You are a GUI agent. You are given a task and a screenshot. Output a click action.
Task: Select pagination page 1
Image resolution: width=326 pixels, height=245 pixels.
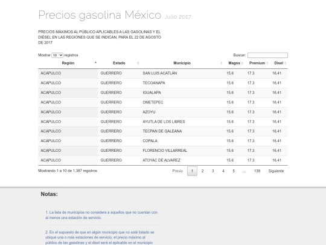(x=192, y=171)
